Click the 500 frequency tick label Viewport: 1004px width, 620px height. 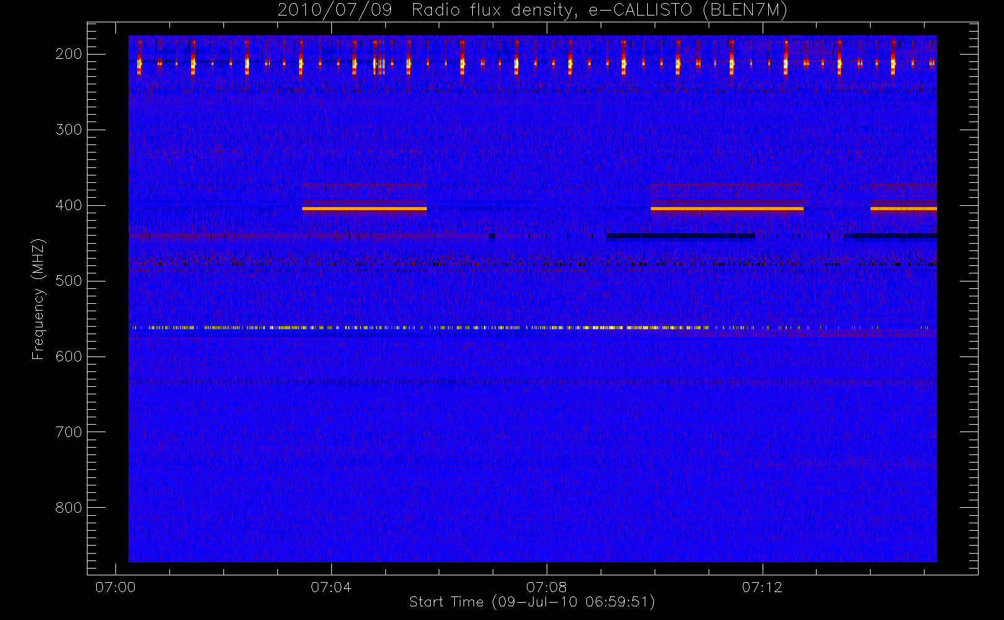69,281
